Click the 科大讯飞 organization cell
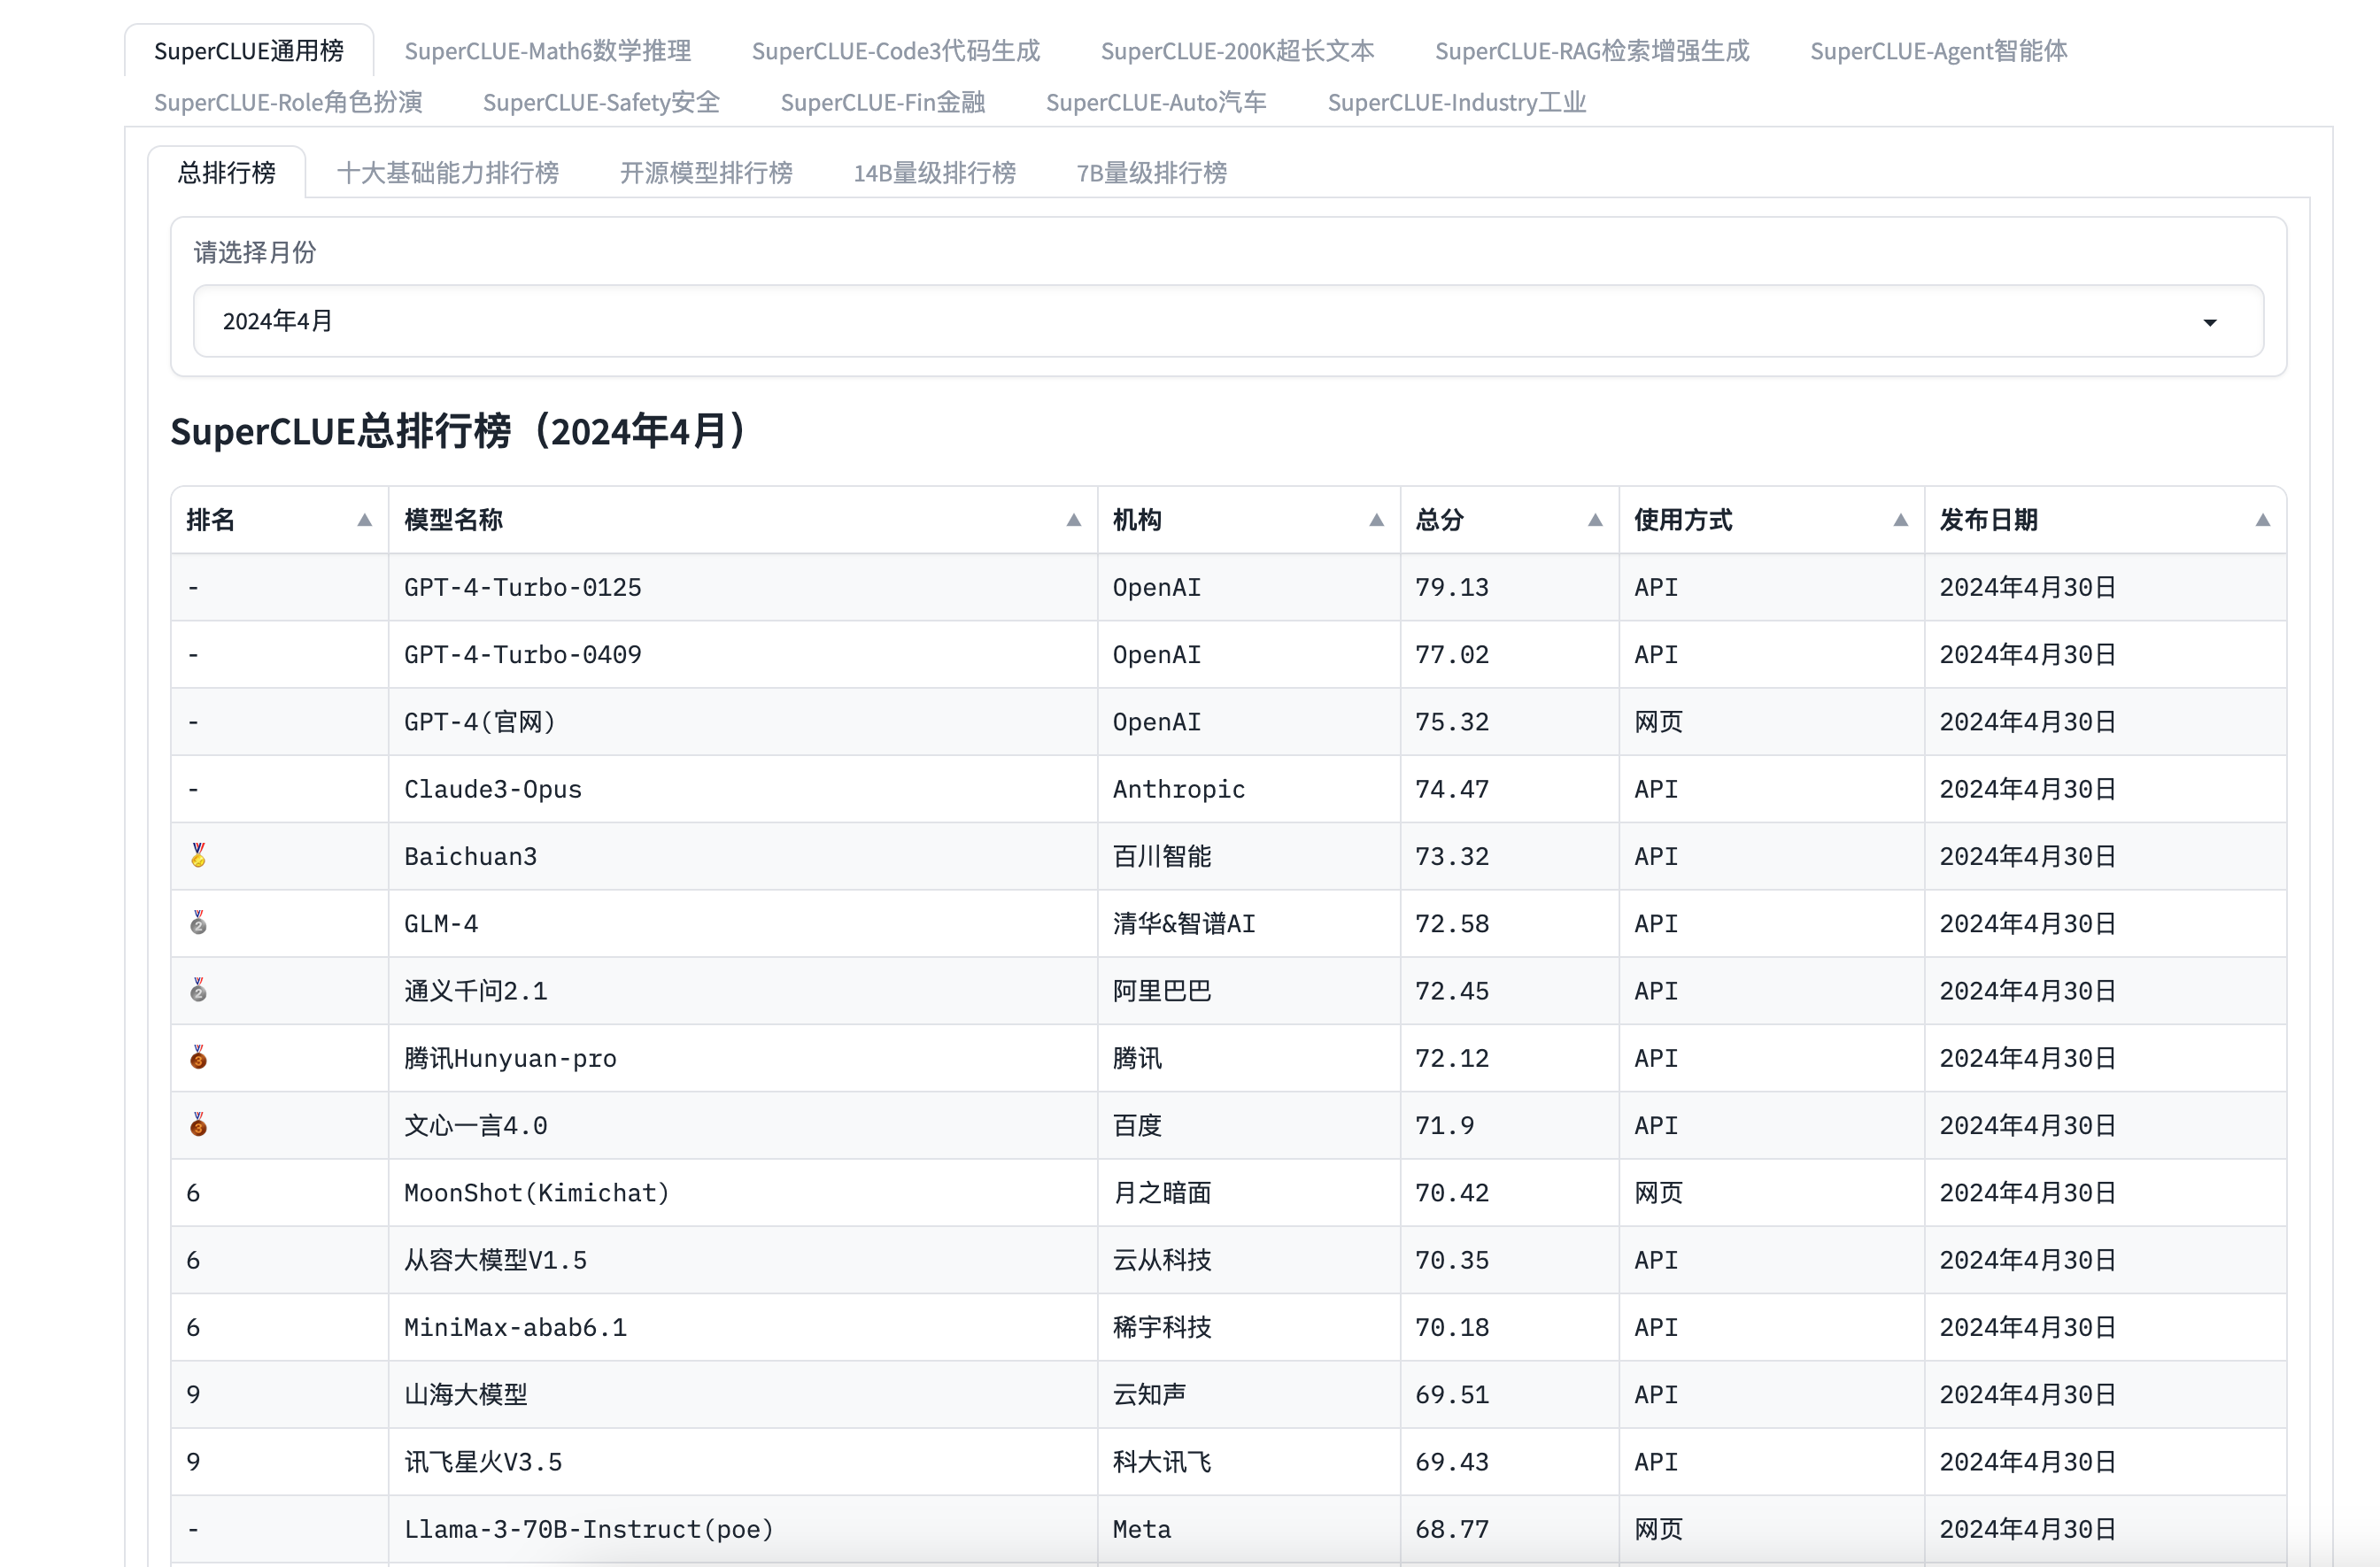Image resolution: width=2380 pixels, height=1567 pixels. tap(1249, 1462)
